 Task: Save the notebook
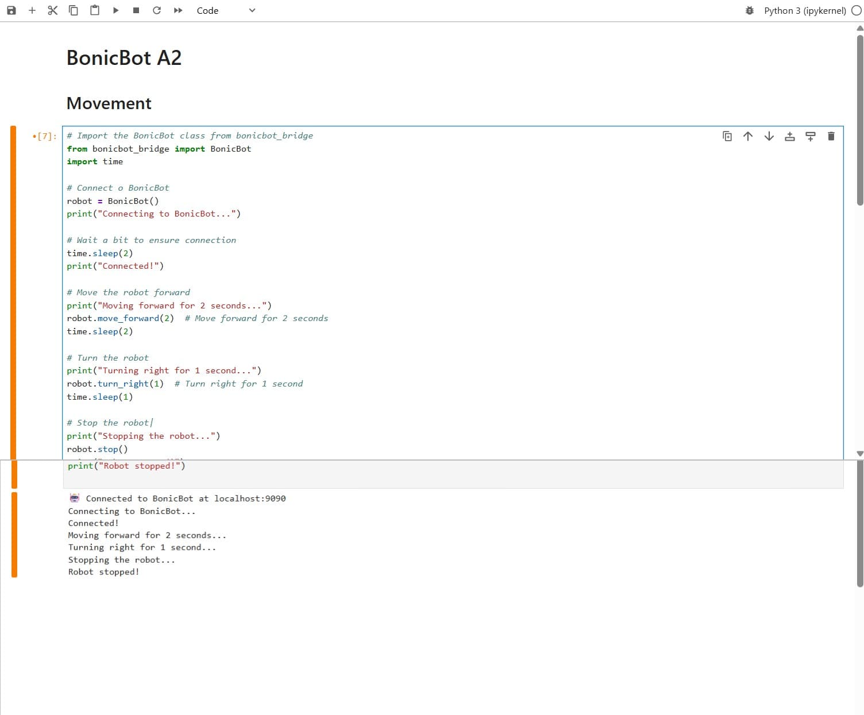(11, 10)
